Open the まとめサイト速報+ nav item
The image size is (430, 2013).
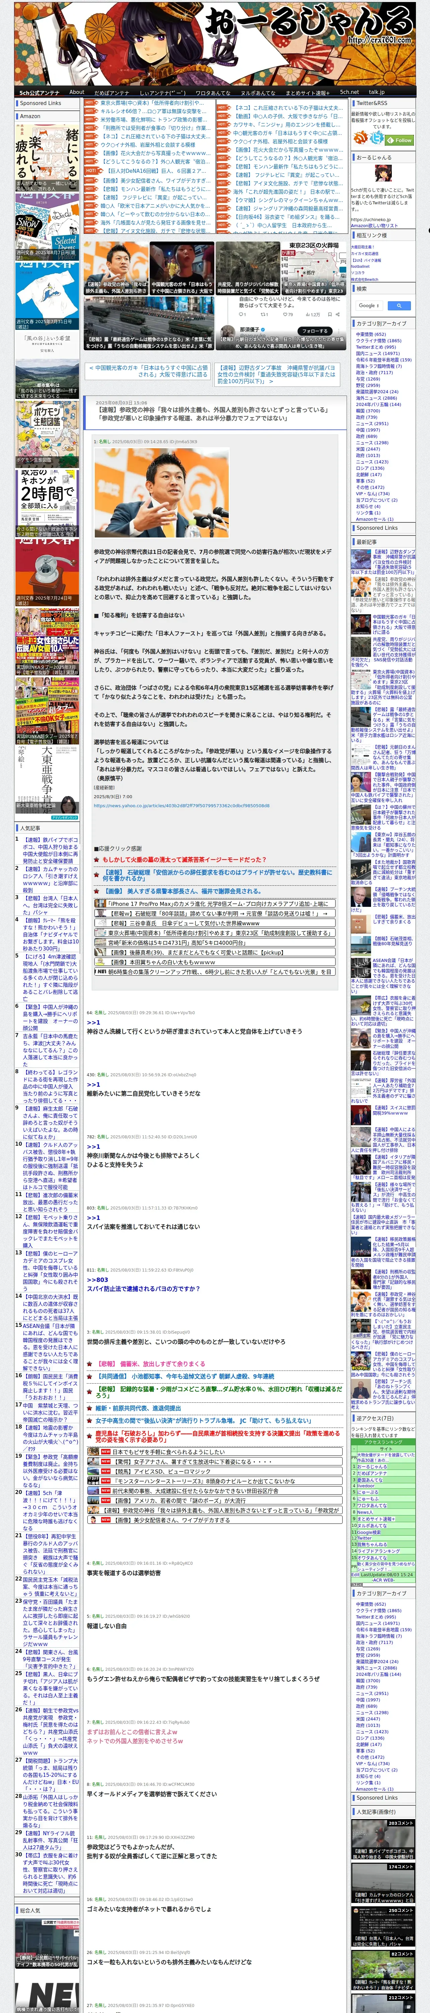(x=307, y=92)
